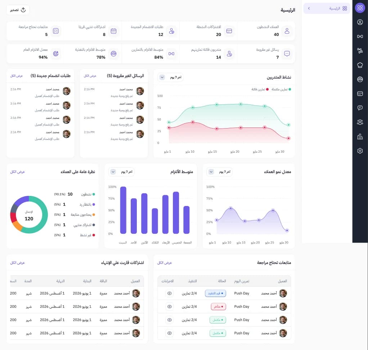Select the nutrition plate icon in the sidebar
The width and height of the screenshot is (368, 350).
point(360,79)
